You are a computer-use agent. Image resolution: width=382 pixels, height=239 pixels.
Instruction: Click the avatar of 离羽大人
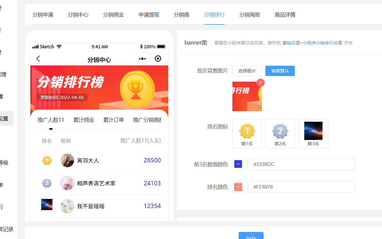(x=67, y=161)
